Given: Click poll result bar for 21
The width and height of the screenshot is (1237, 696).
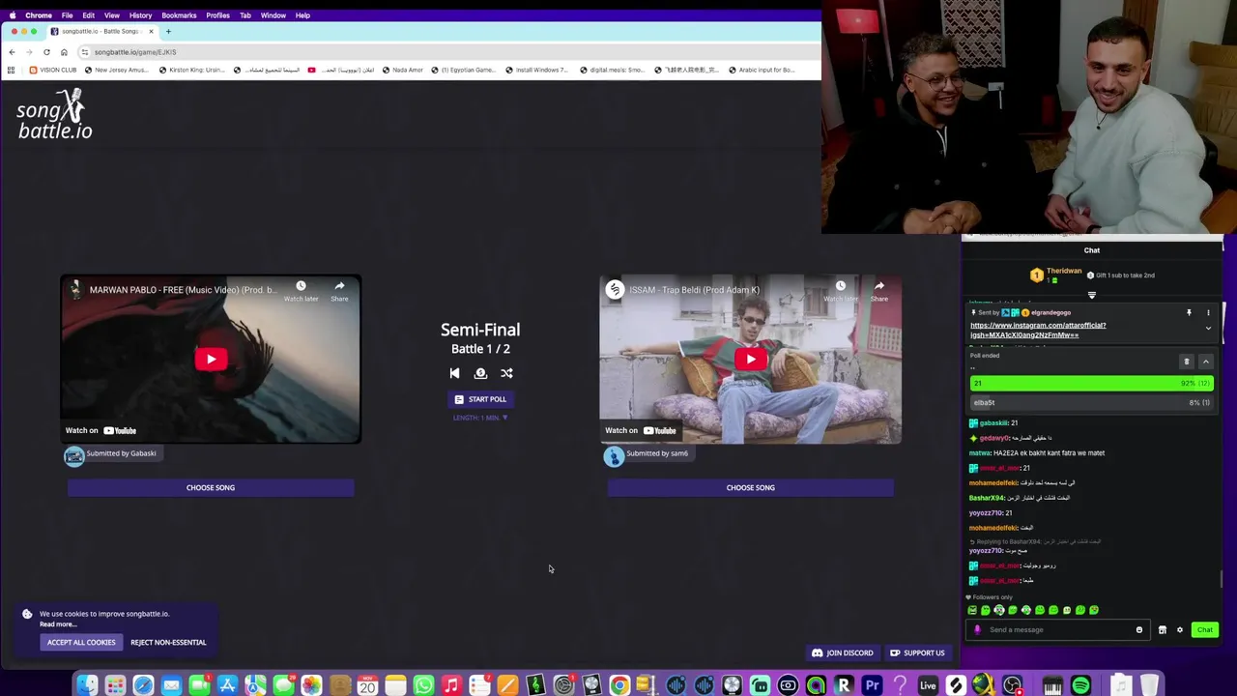Looking at the screenshot, I should [x=1091, y=384].
